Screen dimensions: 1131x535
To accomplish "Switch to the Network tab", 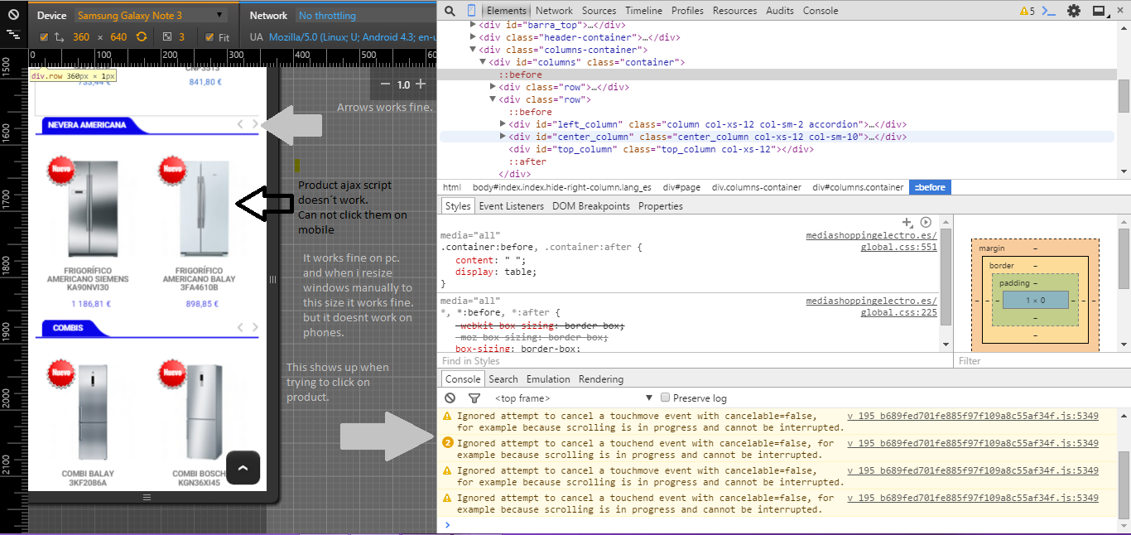I will click(554, 11).
